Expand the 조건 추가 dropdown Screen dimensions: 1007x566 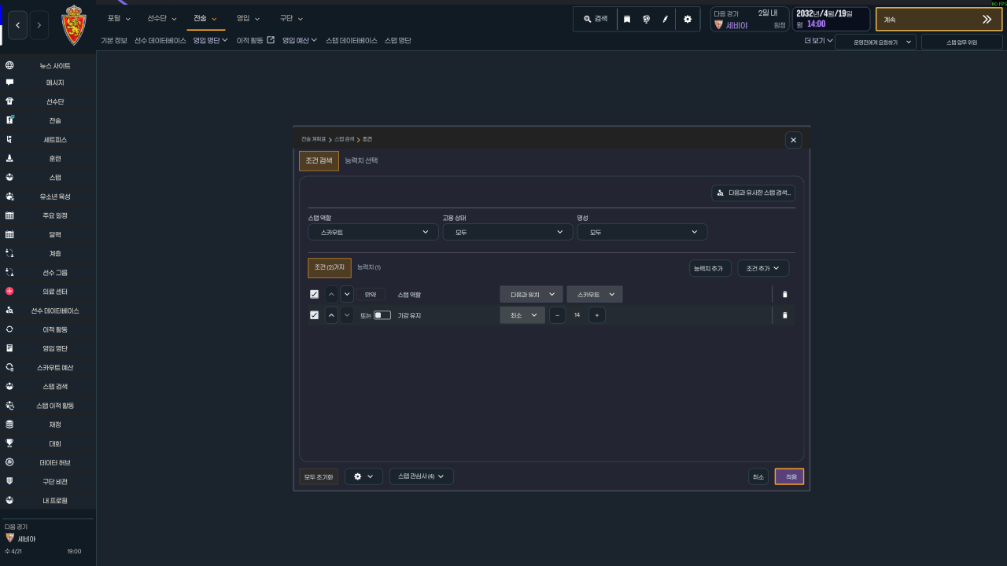(763, 268)
